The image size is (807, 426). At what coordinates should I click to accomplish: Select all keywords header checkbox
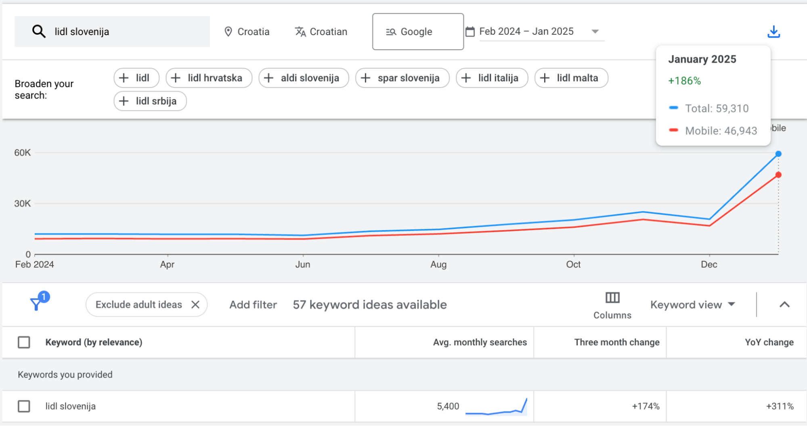[x=24, y=342]
